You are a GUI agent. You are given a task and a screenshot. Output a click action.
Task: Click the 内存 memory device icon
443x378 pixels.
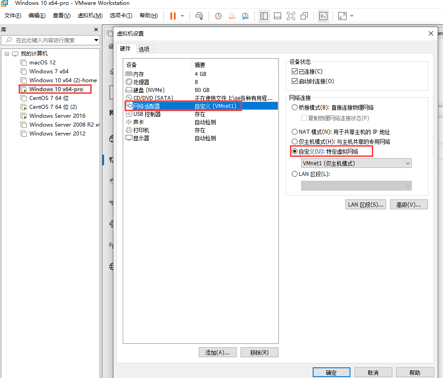(129, 74)
